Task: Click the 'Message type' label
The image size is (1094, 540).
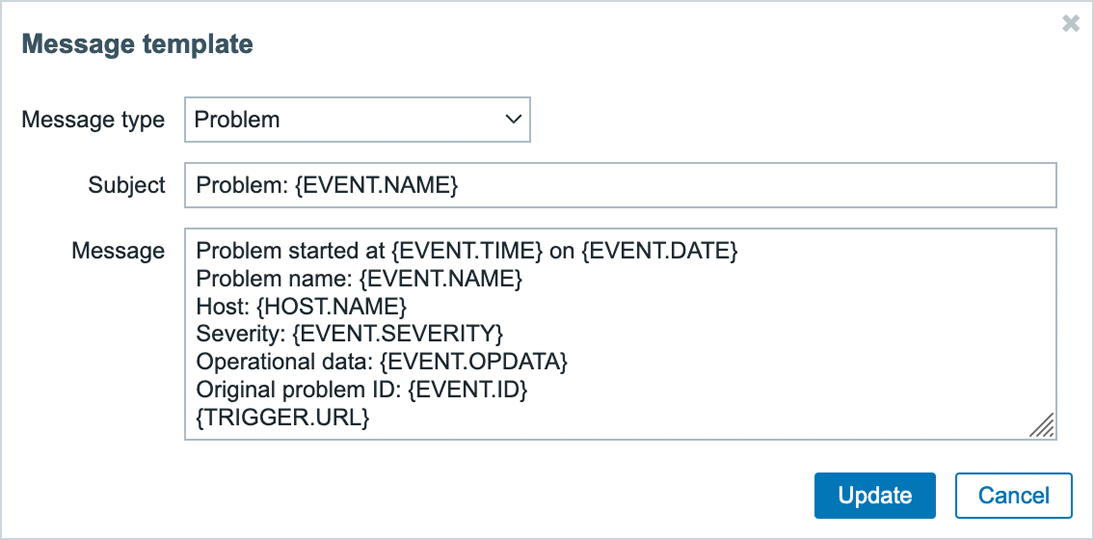Action: 93,119
